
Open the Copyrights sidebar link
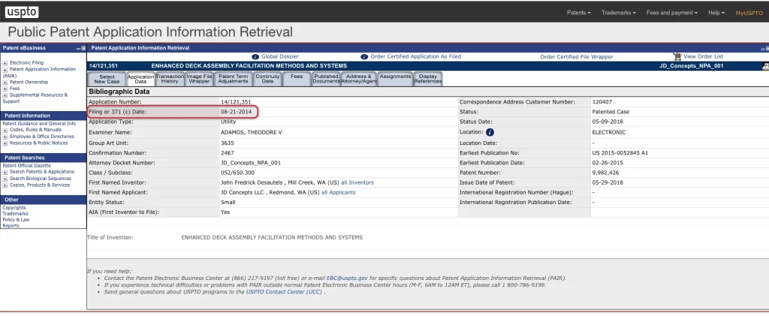[14, 208]
